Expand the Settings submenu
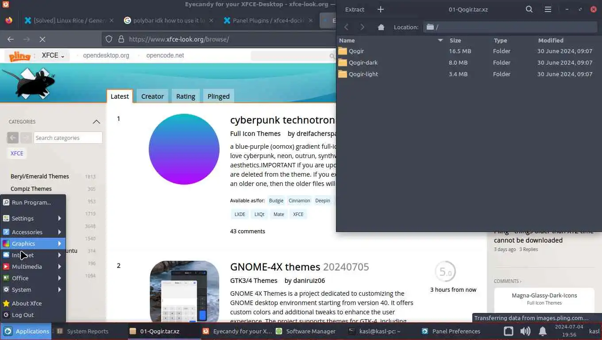 click(x=33, y=218)
